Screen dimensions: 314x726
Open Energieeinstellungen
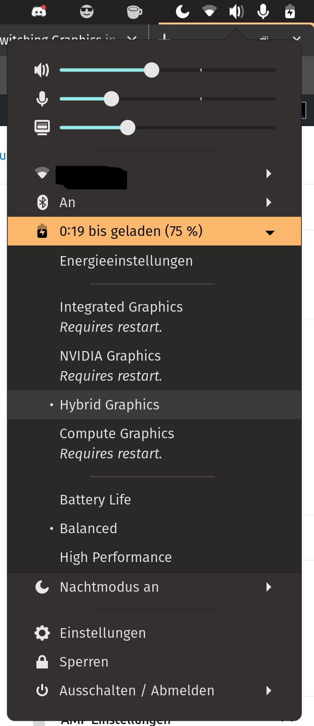126,260
